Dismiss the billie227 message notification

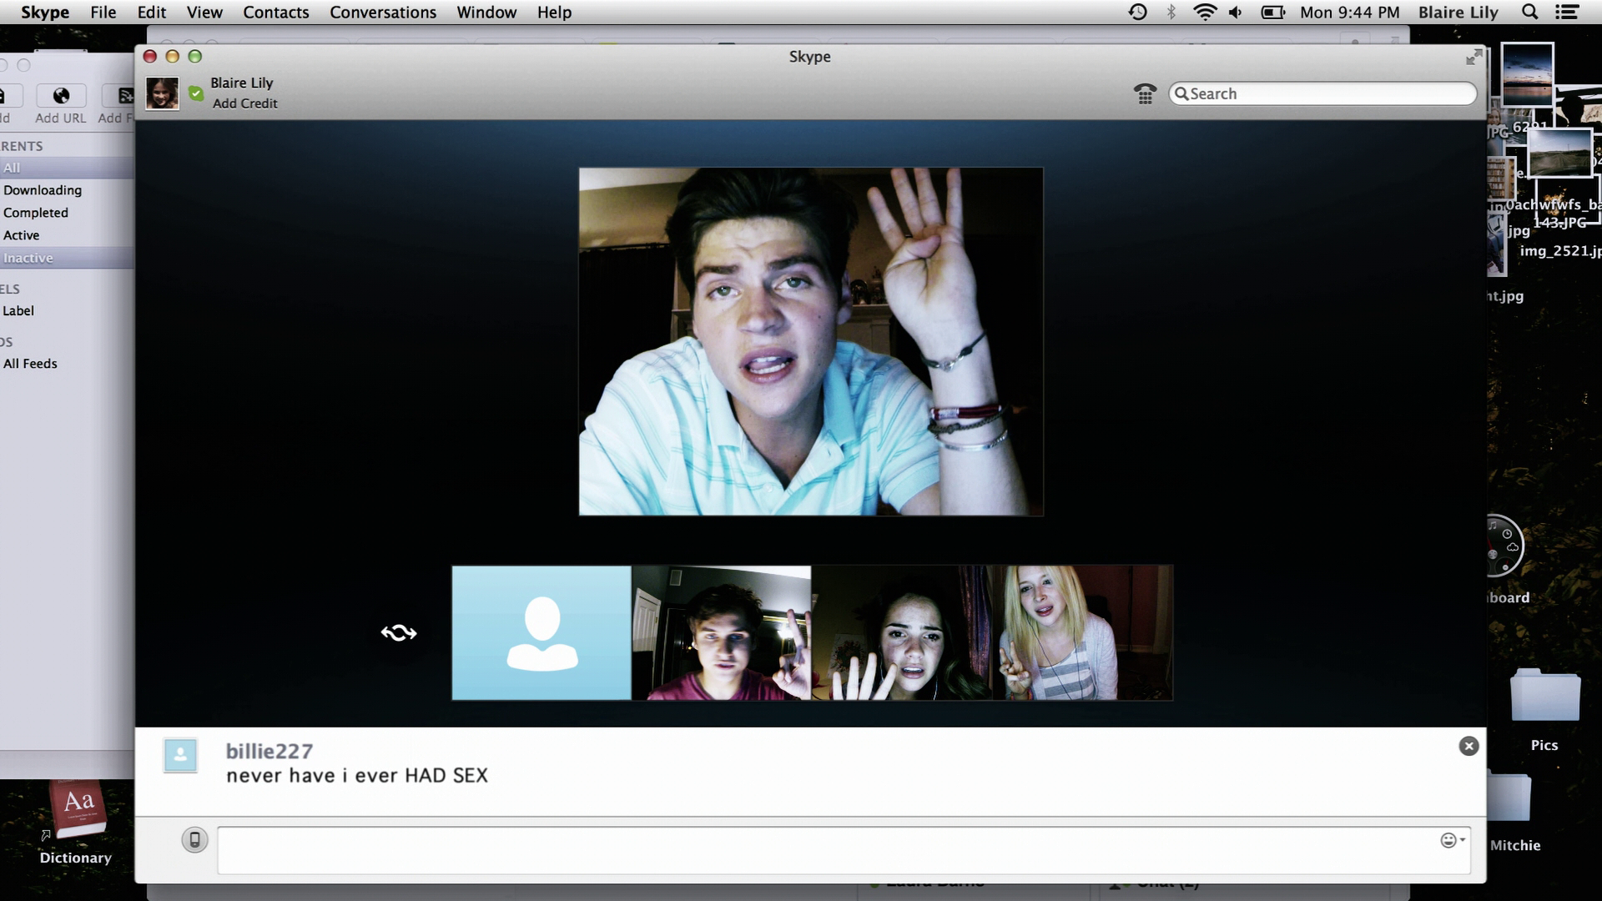(x=1468, y=746)
